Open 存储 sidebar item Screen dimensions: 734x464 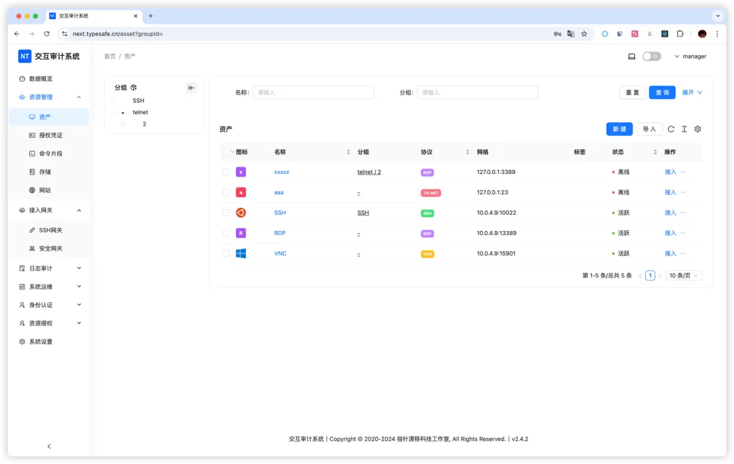[45, 172]
